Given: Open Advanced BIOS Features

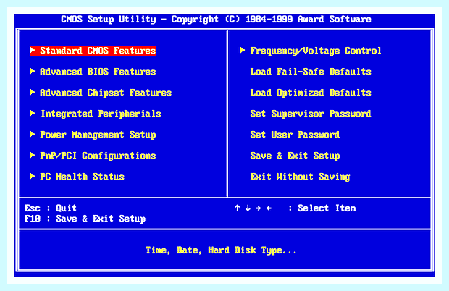Looking at the screenshot, I should pos(98,72).
